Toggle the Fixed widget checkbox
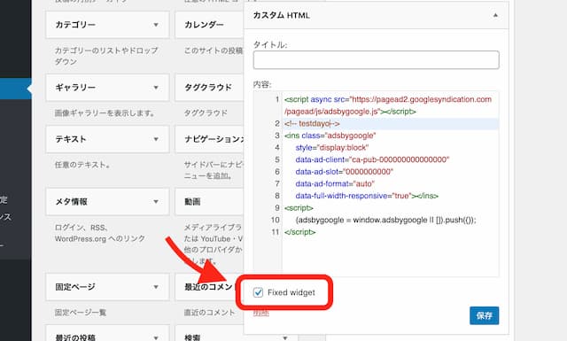 tap(258, 292)
